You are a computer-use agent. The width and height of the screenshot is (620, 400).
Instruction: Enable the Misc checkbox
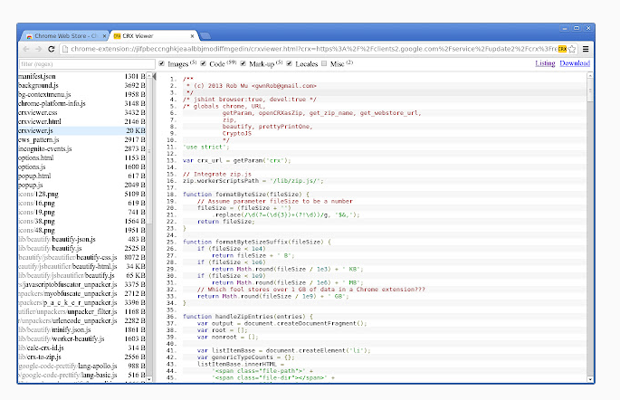click(324, 63)
